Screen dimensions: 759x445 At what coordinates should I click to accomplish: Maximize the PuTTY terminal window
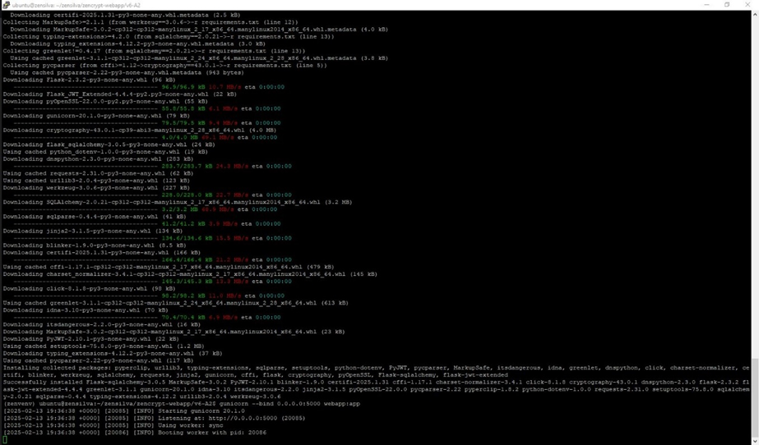click(x=727, y=5)
